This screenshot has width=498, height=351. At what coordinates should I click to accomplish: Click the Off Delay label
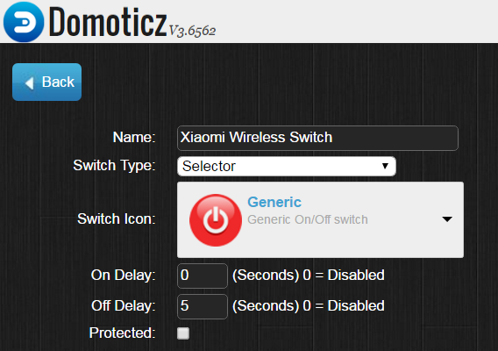(124, 306)
